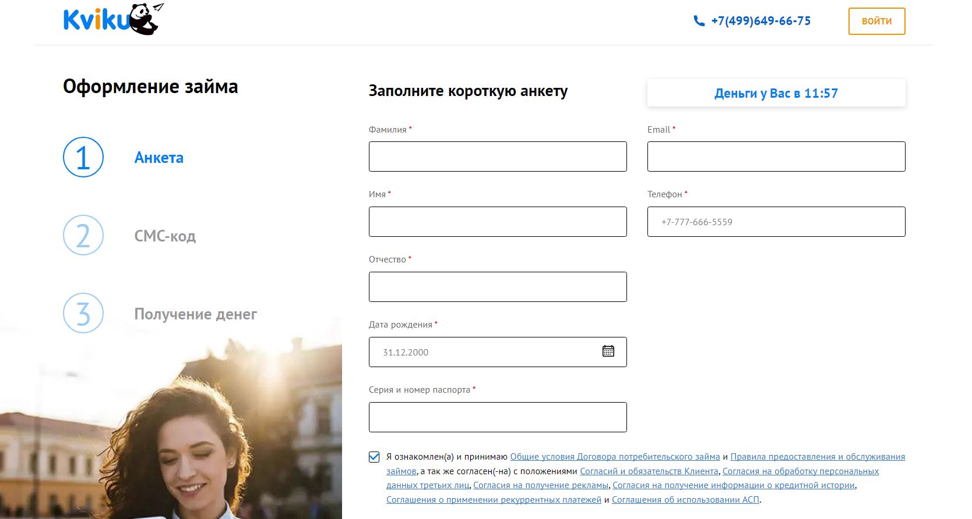The image size is (972, 519).
Task: Uncheck the terms acceptance checkbox
Action: pos(374,457)
